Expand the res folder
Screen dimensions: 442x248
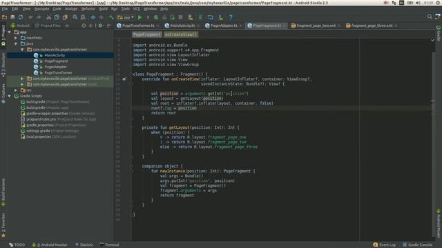[x=16, y=90]
